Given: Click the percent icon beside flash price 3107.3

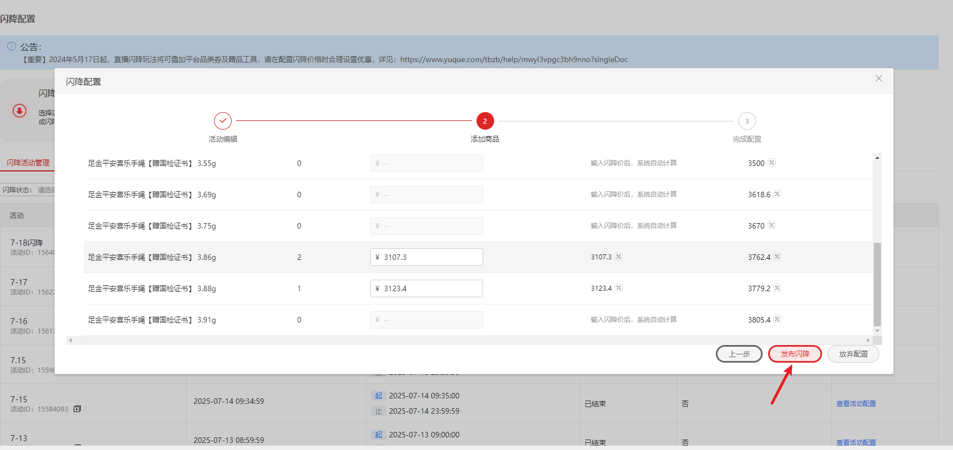Looking at the screenshot, I should [x=618, y=257].
